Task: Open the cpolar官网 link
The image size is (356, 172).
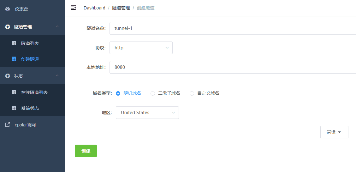Action: (x=33, y=125)
